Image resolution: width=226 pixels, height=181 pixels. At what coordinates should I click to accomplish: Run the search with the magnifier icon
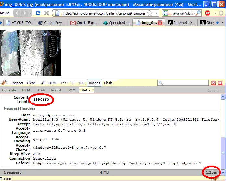point(198,13)
